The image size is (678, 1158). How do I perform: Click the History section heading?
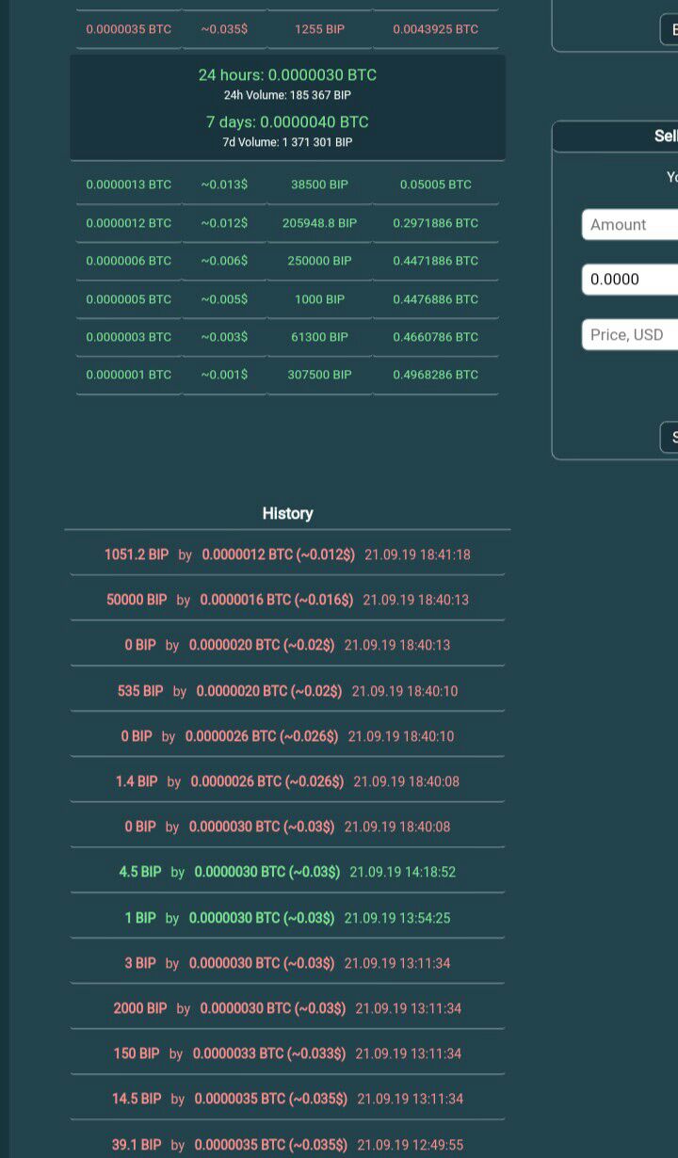click(x=287, y=513)
